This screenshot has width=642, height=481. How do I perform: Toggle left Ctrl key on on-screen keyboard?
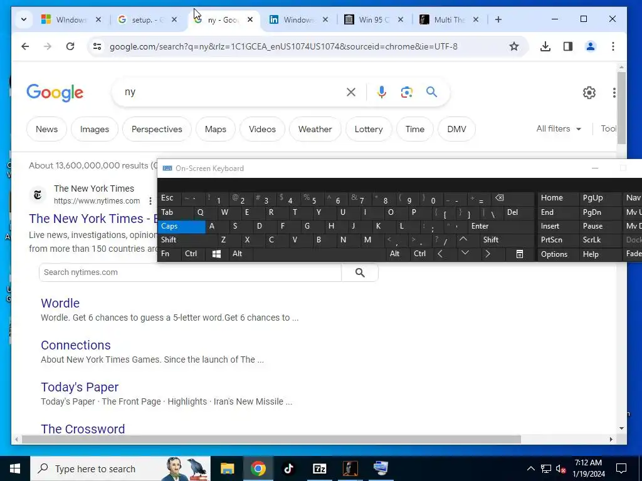(193, 254)
